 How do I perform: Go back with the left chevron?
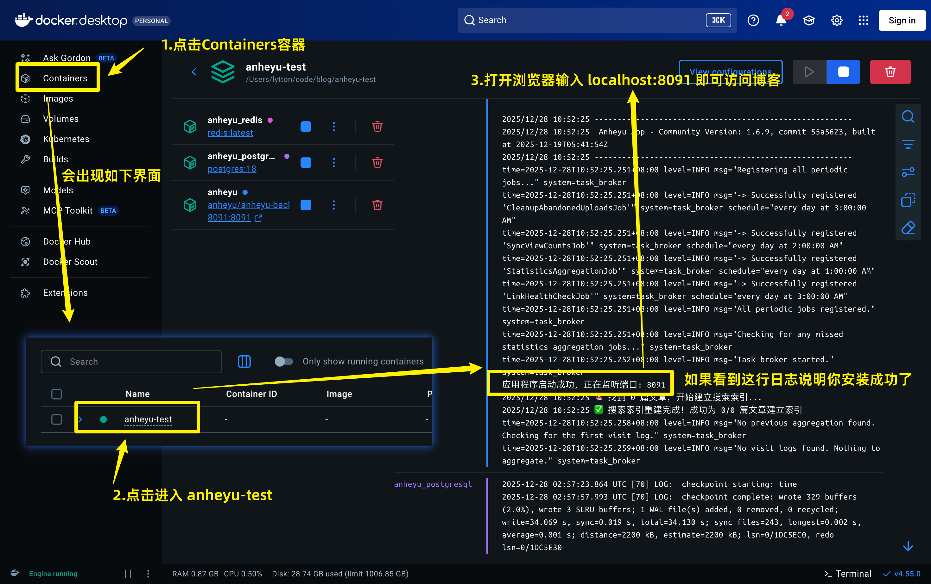tap(194, 72)
